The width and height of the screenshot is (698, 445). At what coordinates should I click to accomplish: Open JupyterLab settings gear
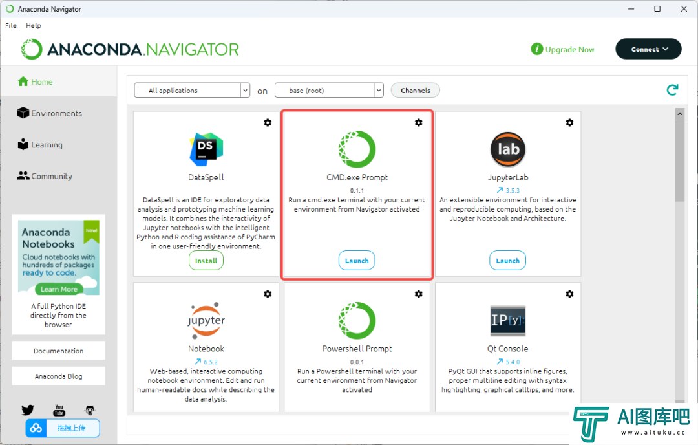[569, 122]
